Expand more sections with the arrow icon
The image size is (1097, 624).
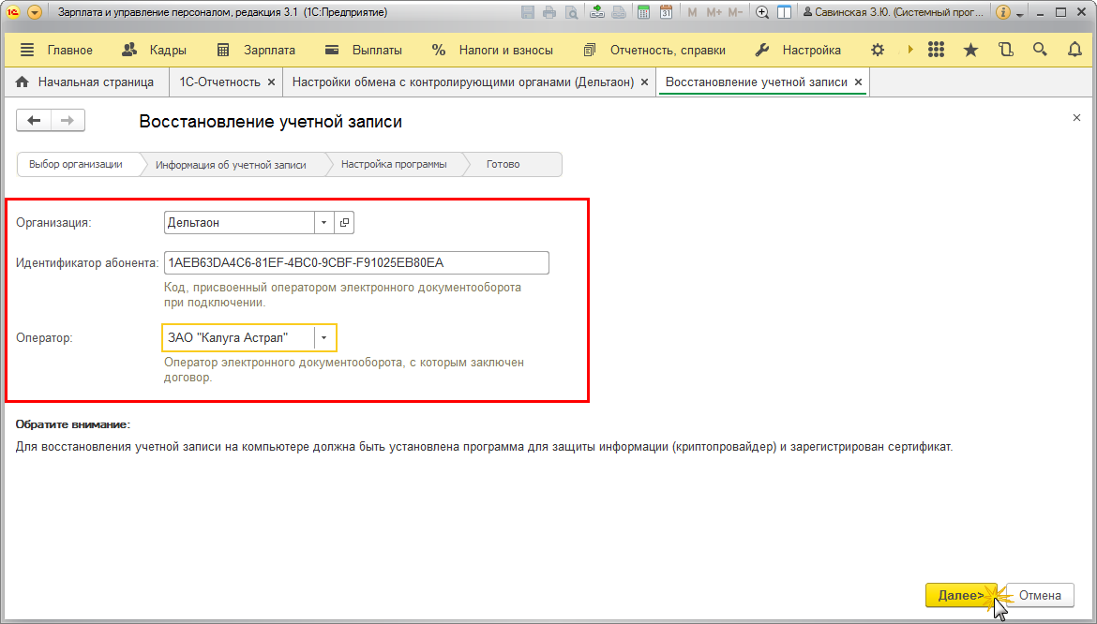[x=910, y=50]
